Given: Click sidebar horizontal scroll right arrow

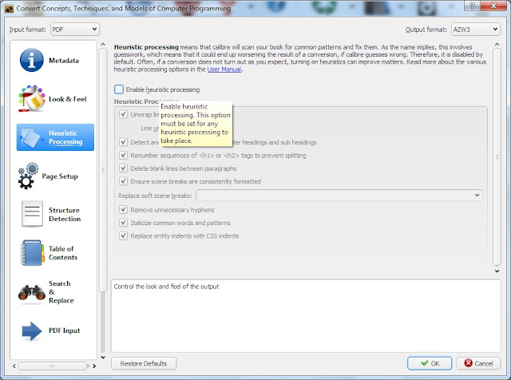Looking at the screenshot, I should click(94, 366).
